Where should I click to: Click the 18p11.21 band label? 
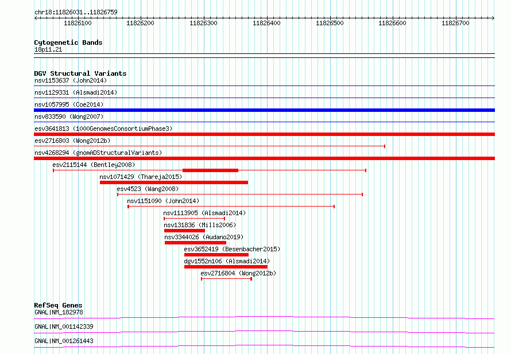(x=48, y=49)
